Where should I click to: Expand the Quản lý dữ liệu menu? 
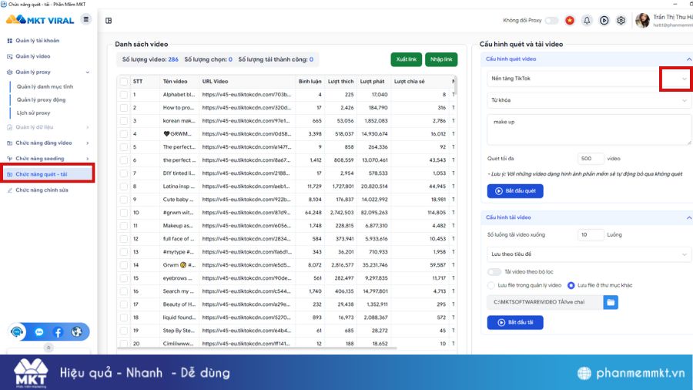click(88, 127)
